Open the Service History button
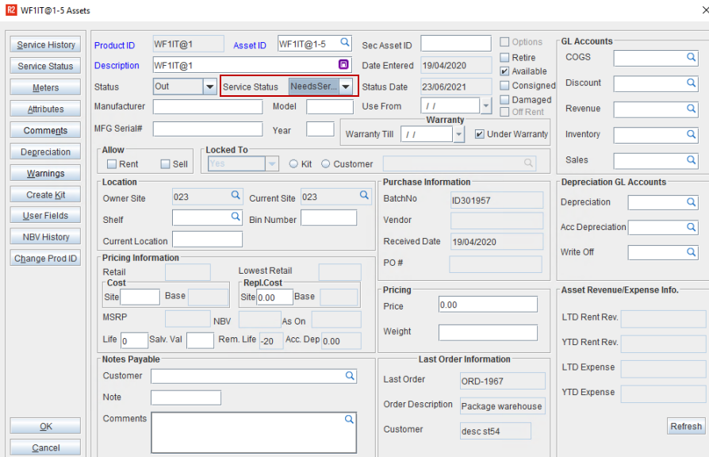This screenshot has width=709, height=457. tap(46, 45)
